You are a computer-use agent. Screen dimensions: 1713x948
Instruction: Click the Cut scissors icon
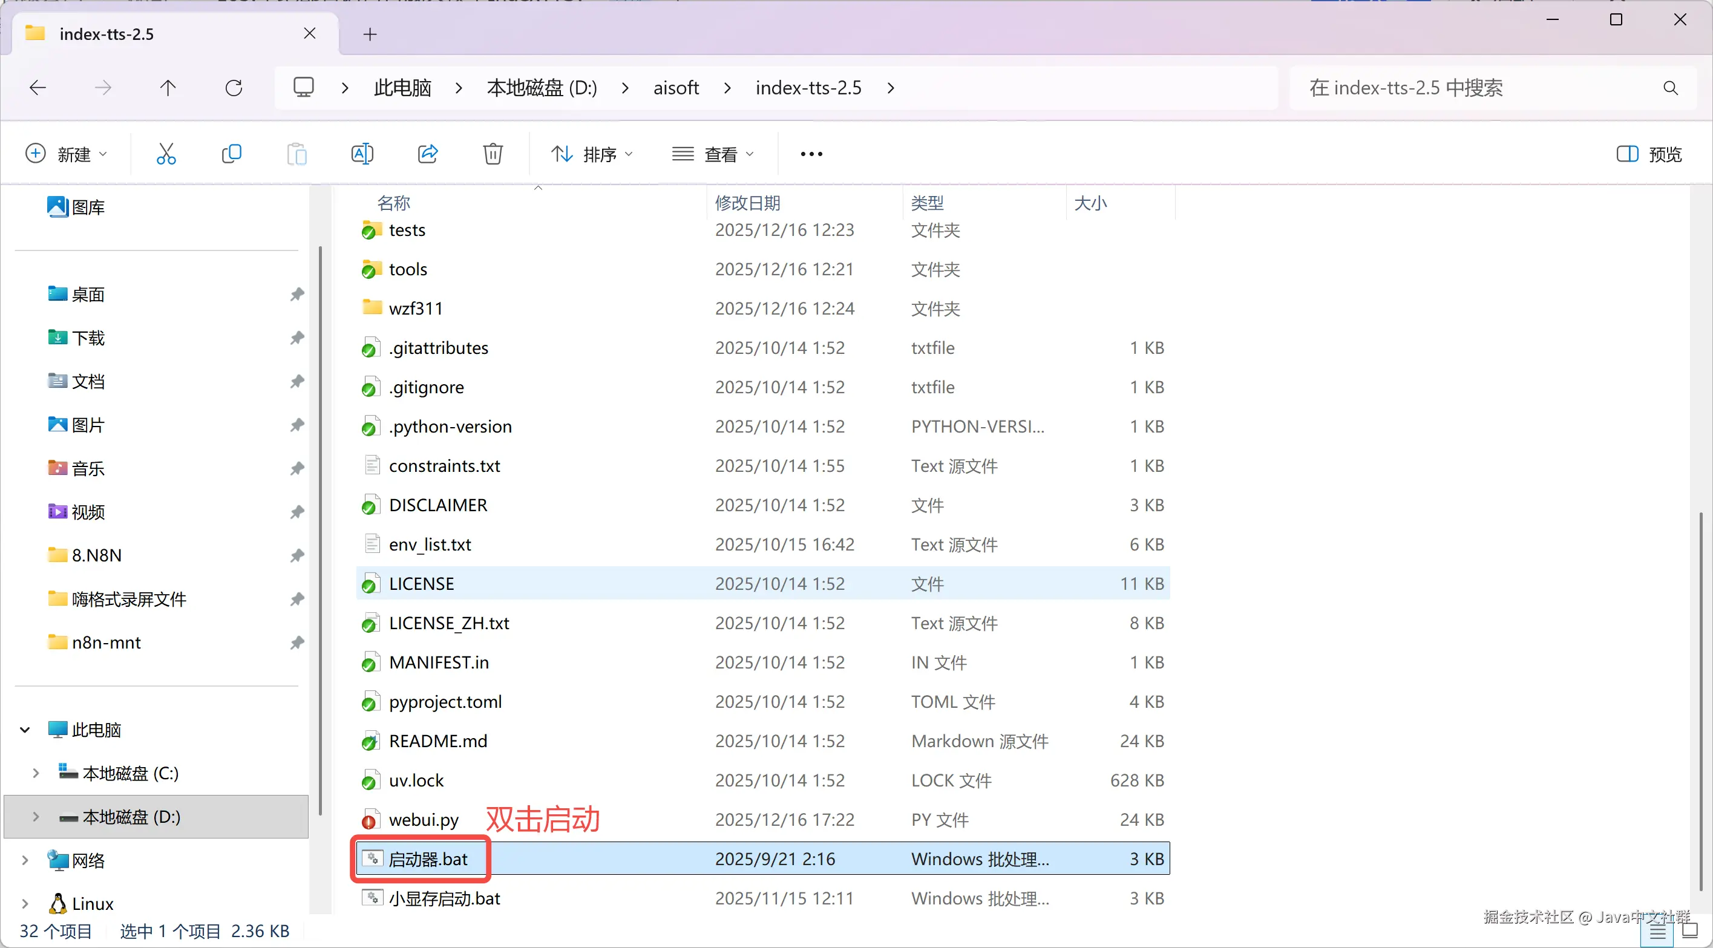click(x=166, y=154)
